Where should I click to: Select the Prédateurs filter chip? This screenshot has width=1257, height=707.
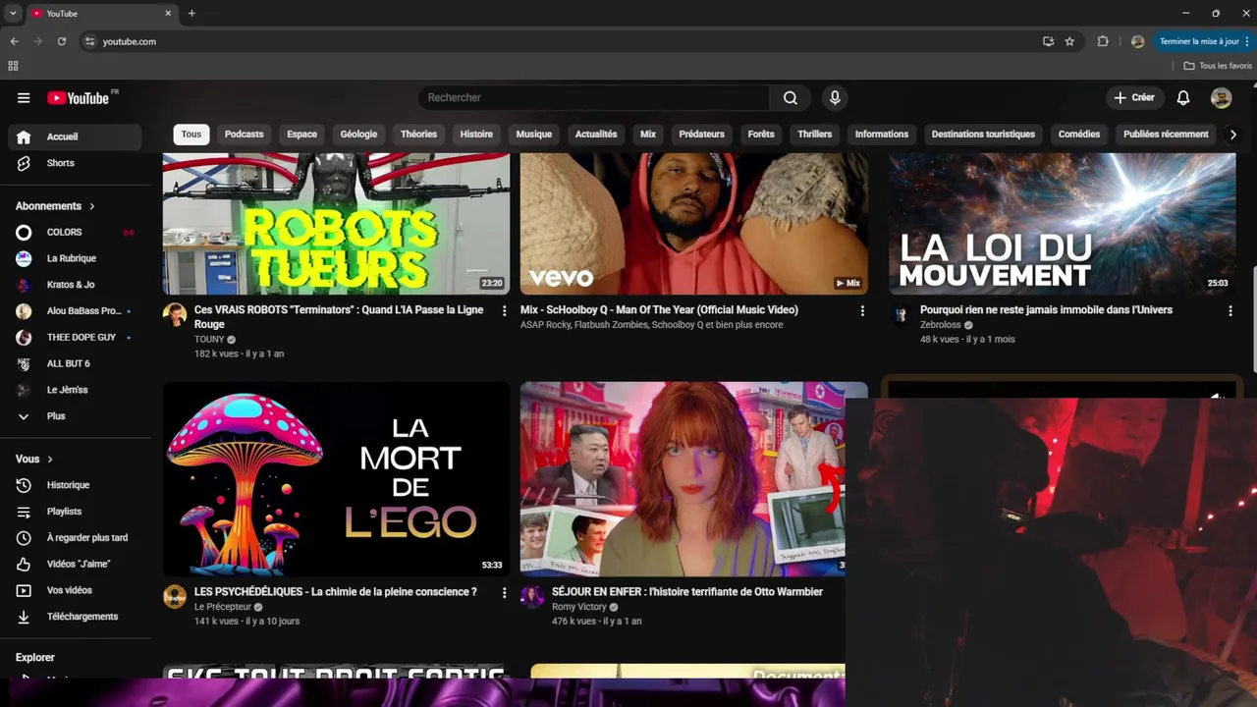tap(701, 134)
